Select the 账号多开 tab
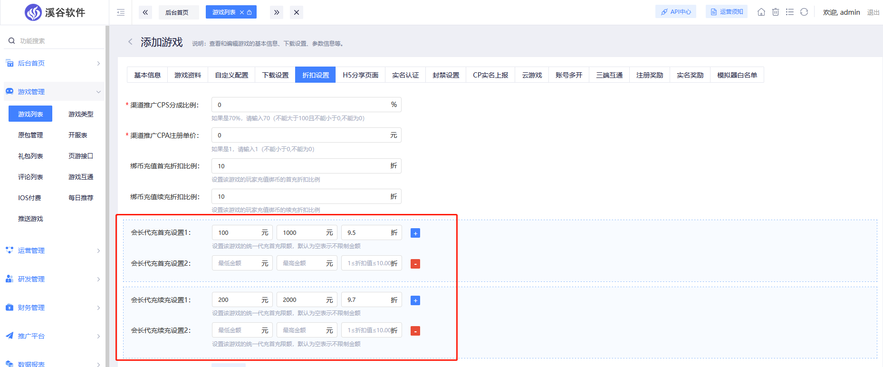Image resolution: width=883 pixels, height=367 pixels. point(569,75)
